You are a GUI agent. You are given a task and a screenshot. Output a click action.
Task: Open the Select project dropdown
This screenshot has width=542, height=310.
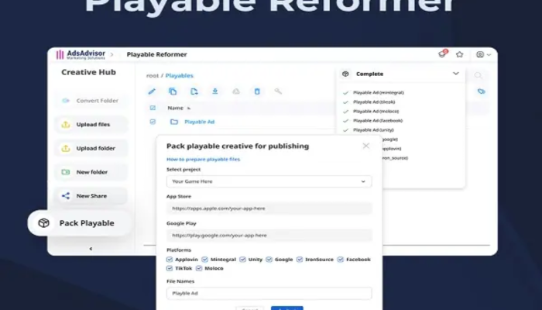click(269, 181)
